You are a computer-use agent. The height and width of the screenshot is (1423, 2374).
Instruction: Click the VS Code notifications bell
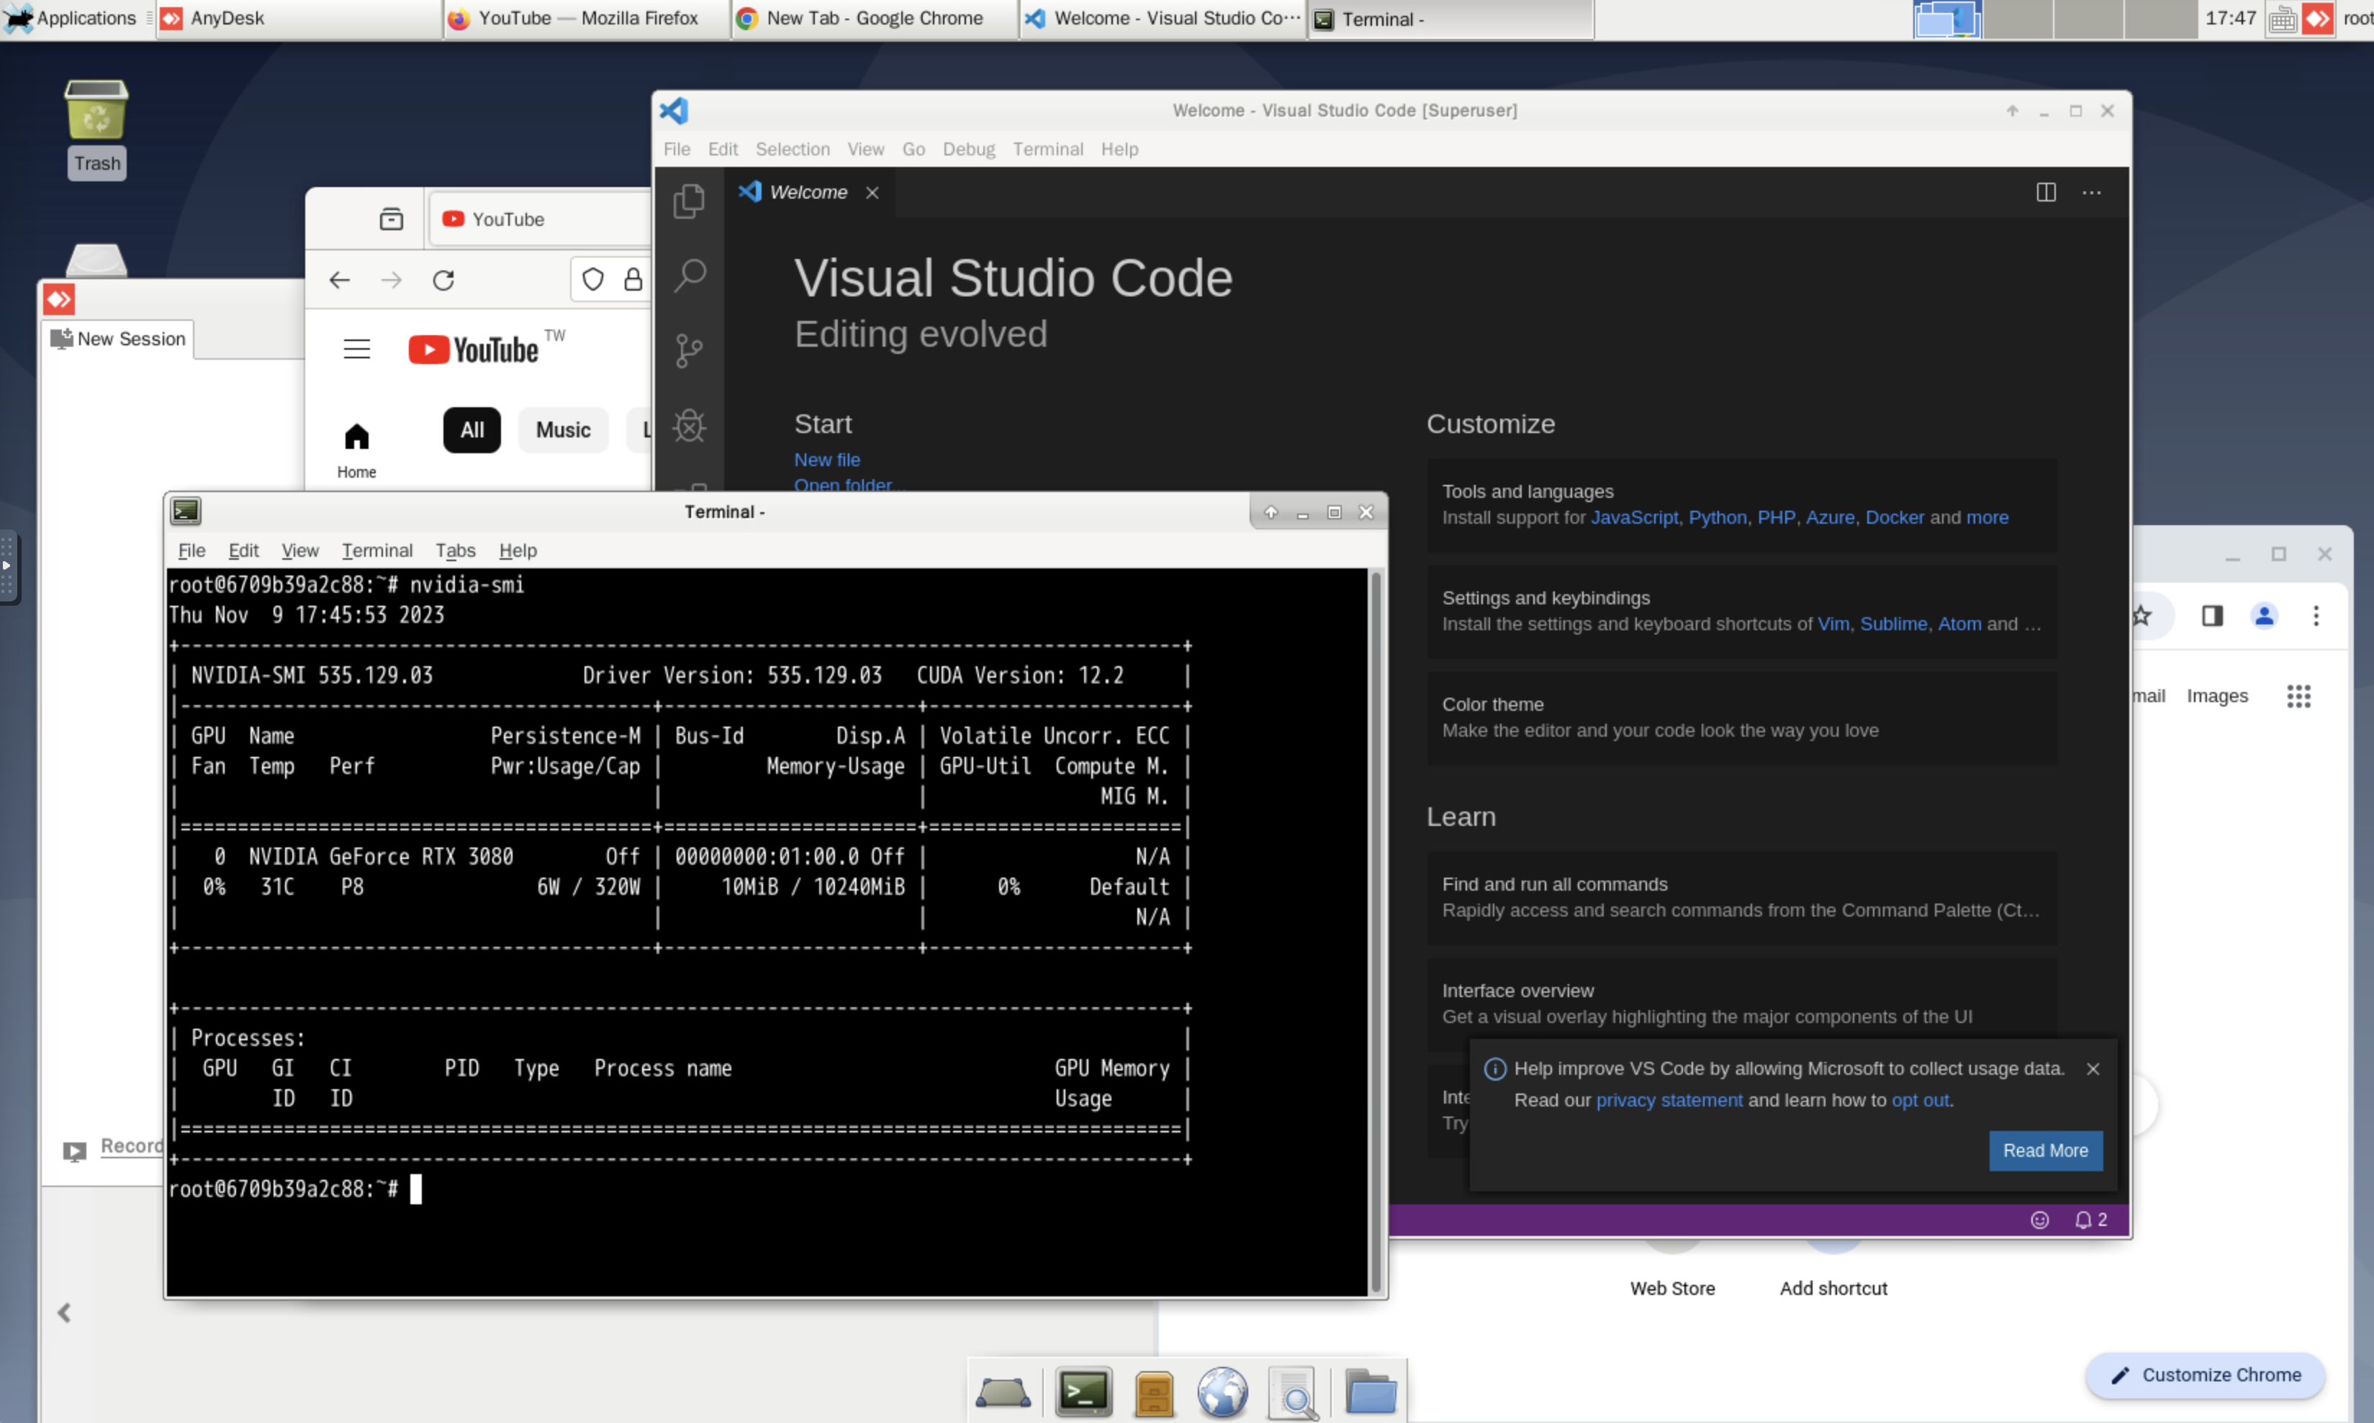pyautogui.click(x=2085, y=1219)
